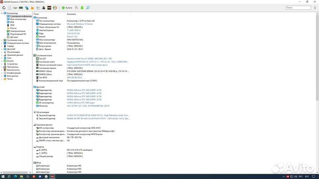Click the magnifier search icon in toolbar
The image size is (319, 179).
tap(87, 8)
